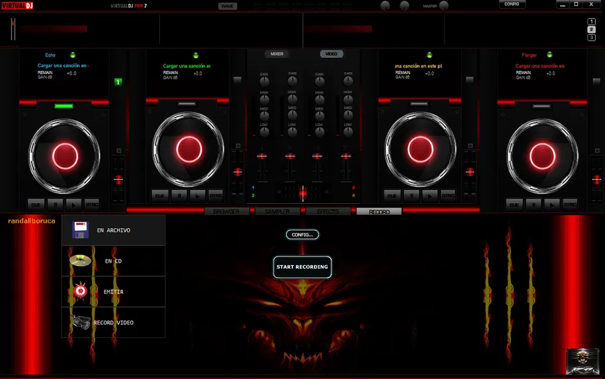Sync the red-text Flanger deck
605x379 pixels.
[x=570, y=205]
